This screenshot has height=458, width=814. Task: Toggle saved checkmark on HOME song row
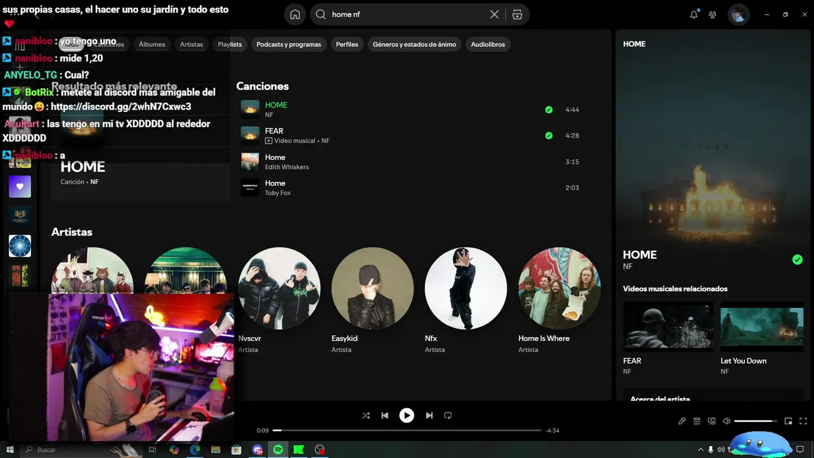(549, 109)
